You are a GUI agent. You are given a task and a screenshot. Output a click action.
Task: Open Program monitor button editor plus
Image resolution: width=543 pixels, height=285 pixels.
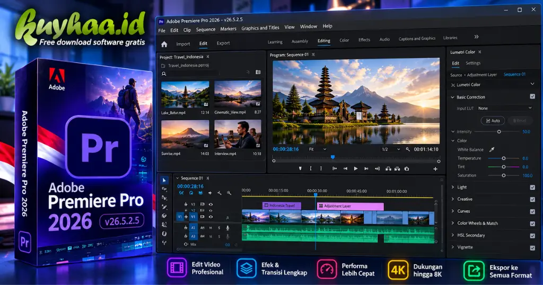[435, 169]
